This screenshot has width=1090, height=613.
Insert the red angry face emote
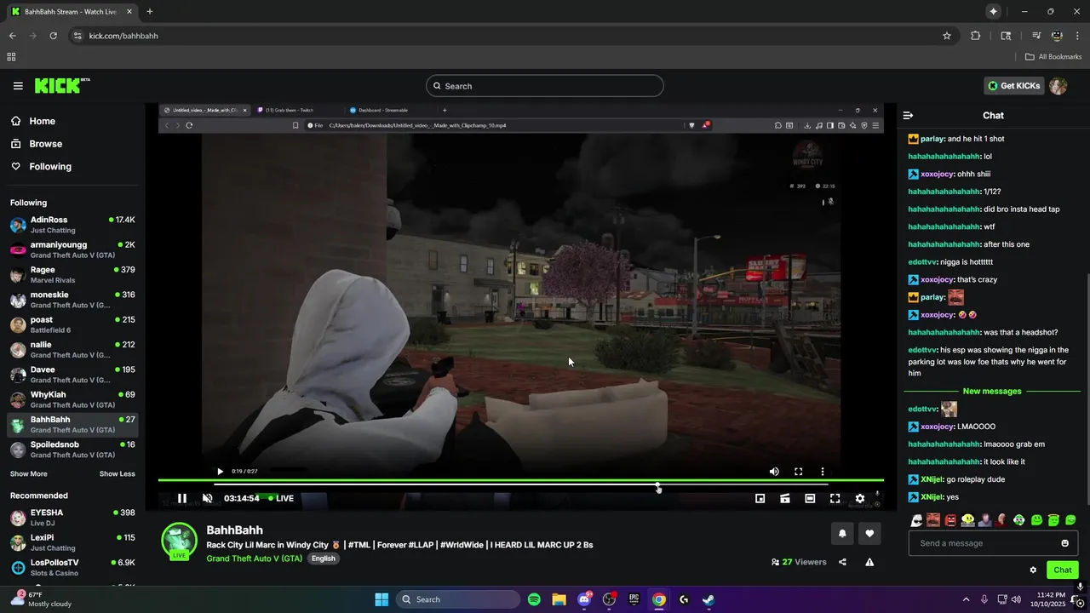950,520
